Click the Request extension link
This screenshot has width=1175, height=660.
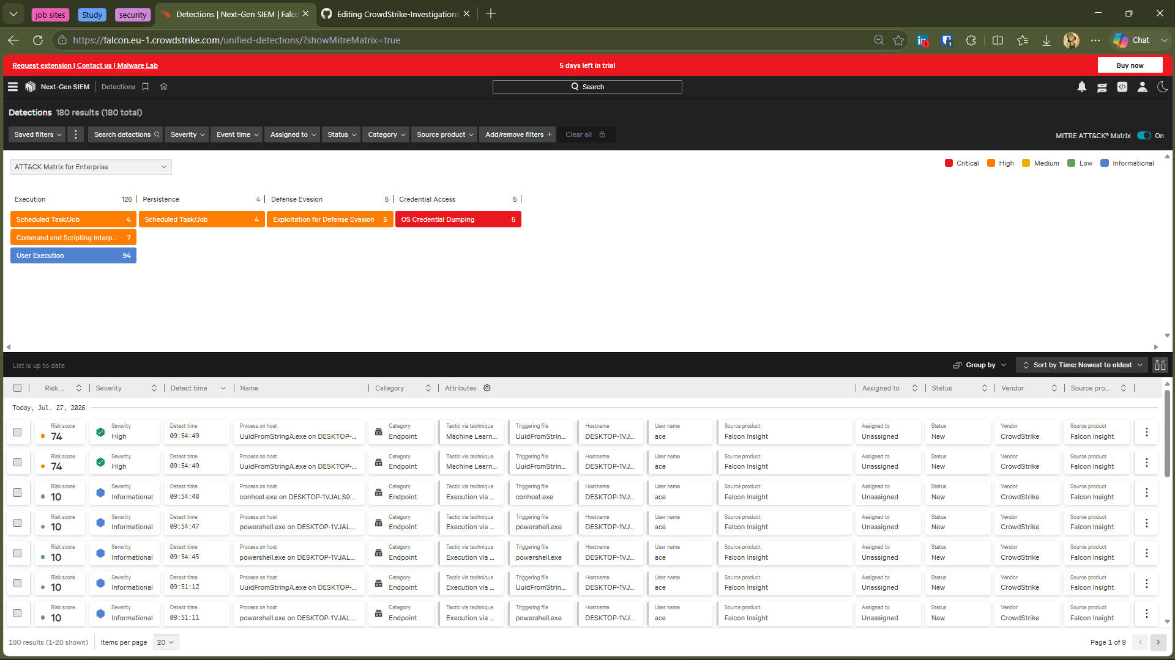point(42,65)
